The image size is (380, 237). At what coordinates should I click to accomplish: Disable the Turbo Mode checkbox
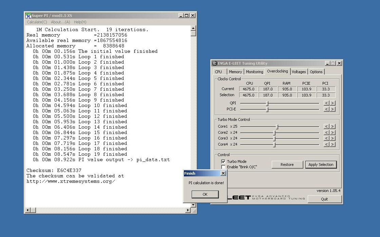[x=223, y=162]
